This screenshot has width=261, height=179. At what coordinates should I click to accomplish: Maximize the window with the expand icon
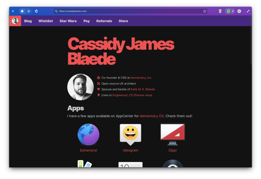(248, 11)
